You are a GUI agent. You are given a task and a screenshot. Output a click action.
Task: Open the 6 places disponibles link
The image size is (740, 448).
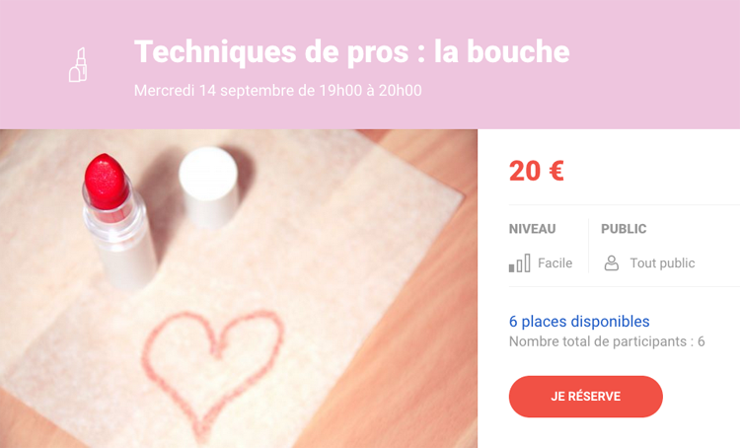(579, 321)
